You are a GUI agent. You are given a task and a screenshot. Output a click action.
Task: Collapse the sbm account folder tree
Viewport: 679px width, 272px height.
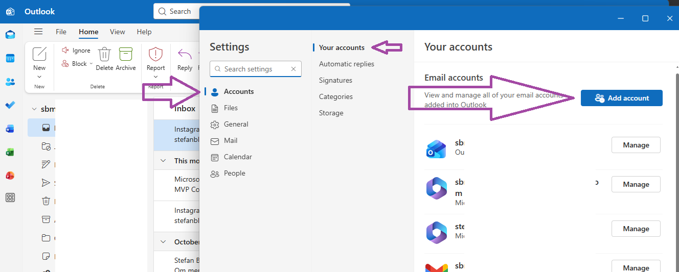tap(34, 109)
